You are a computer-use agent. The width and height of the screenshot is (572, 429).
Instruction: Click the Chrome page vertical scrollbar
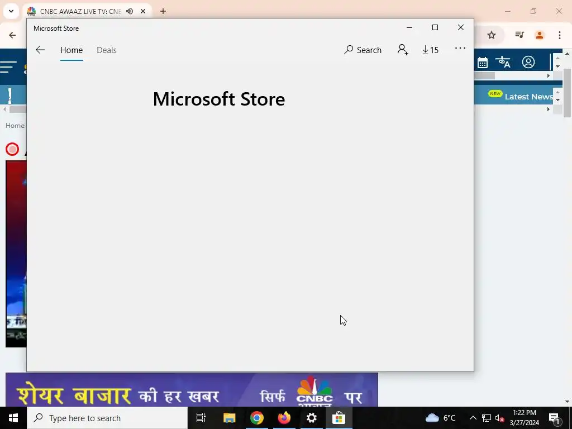(568, 93)
